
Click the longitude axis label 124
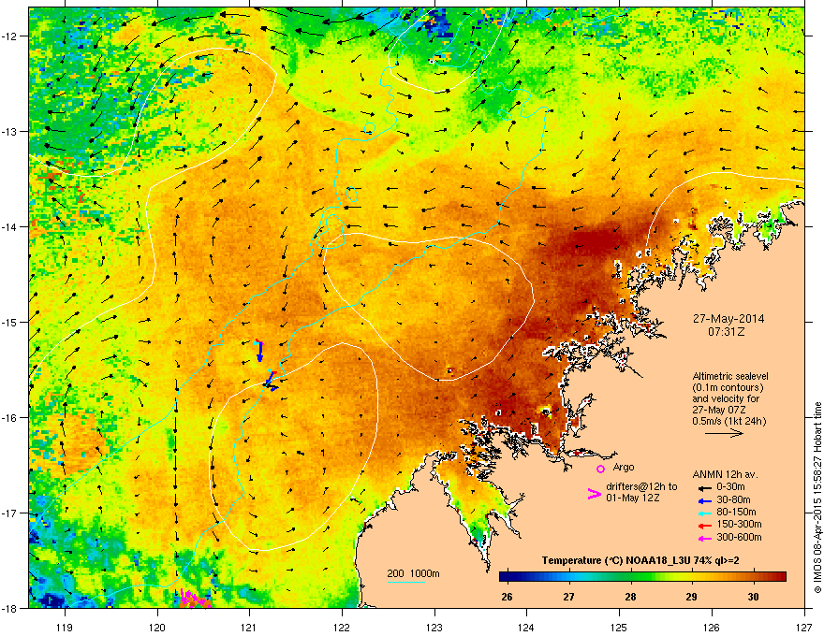tap(526, 627)
